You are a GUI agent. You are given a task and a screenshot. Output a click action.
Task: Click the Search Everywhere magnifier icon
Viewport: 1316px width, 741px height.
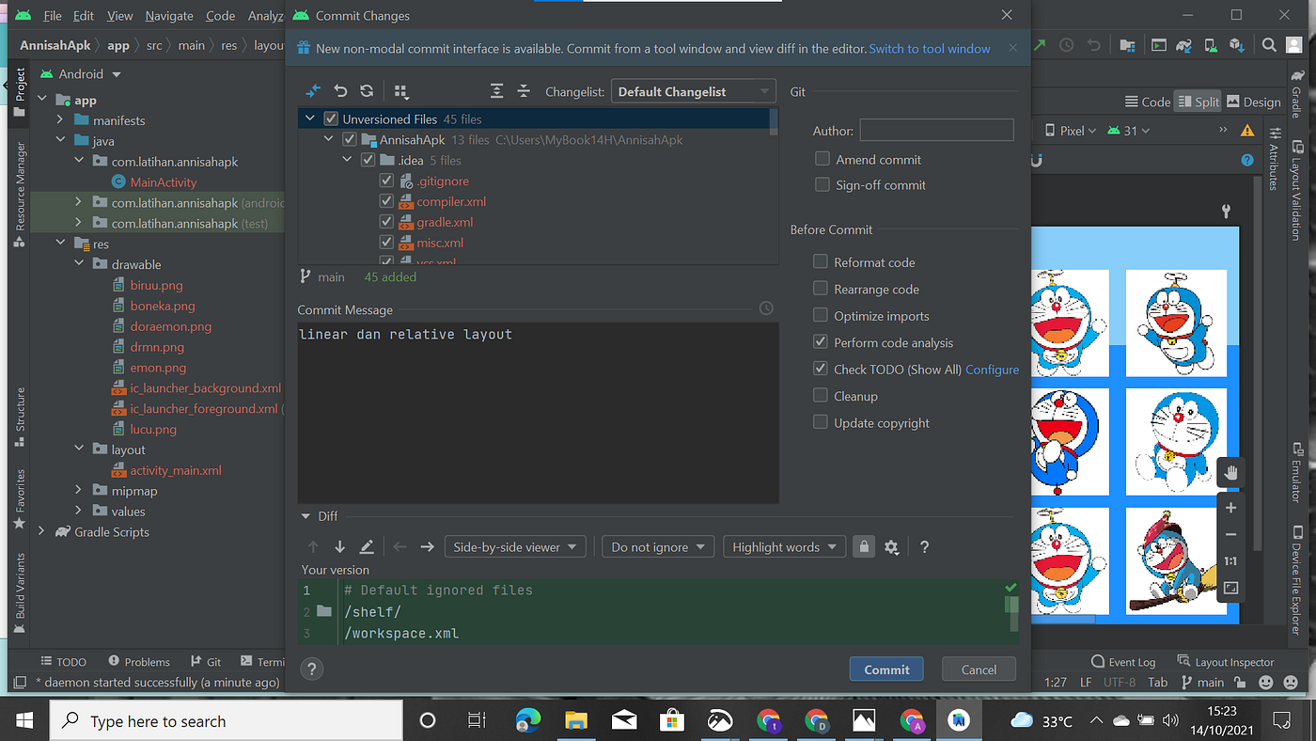[1269, 44]
